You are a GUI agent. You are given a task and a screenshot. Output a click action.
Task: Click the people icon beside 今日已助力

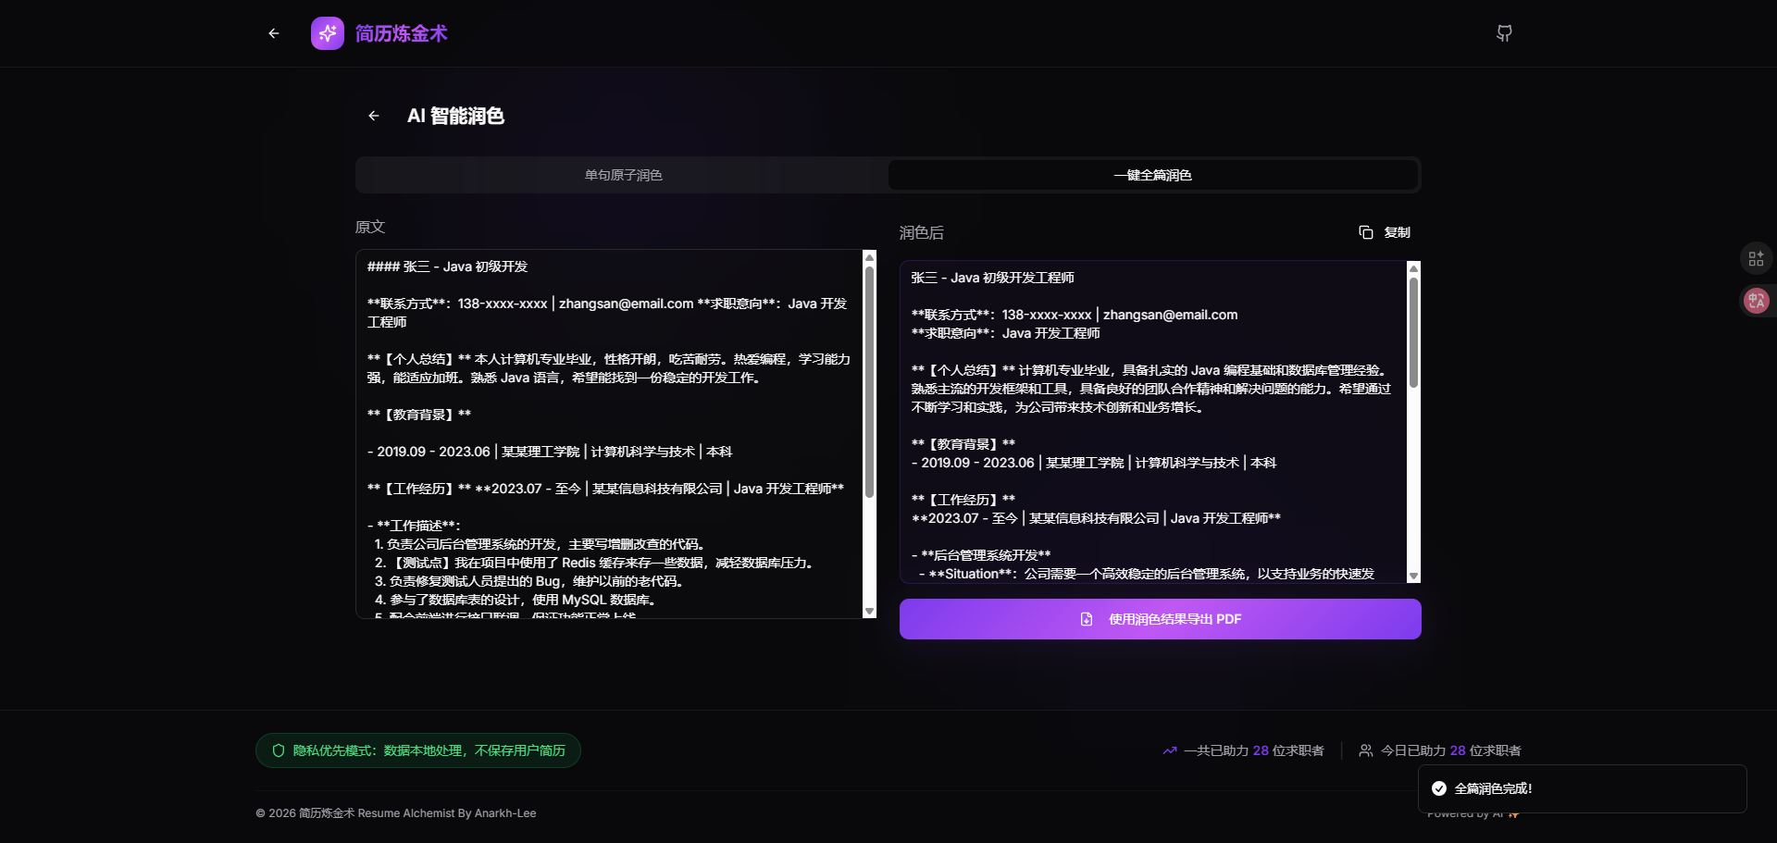point(1365,750)
